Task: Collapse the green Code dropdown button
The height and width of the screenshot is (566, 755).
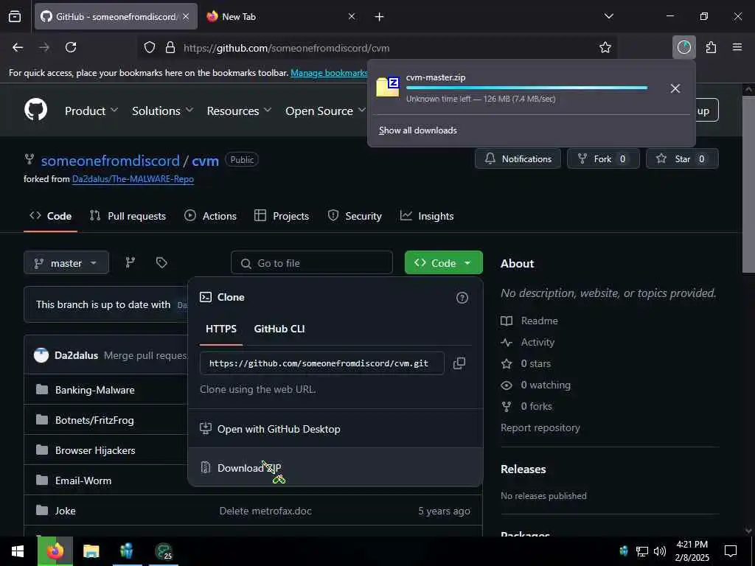Action: coord(443,263)
